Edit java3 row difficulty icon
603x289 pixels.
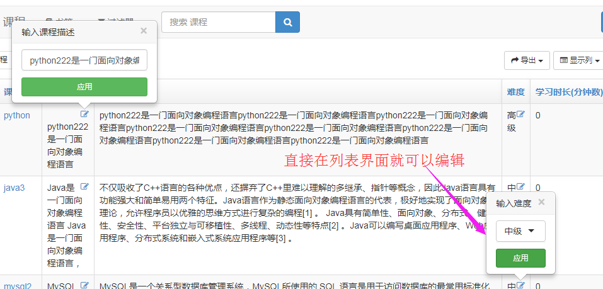(520, 186)
